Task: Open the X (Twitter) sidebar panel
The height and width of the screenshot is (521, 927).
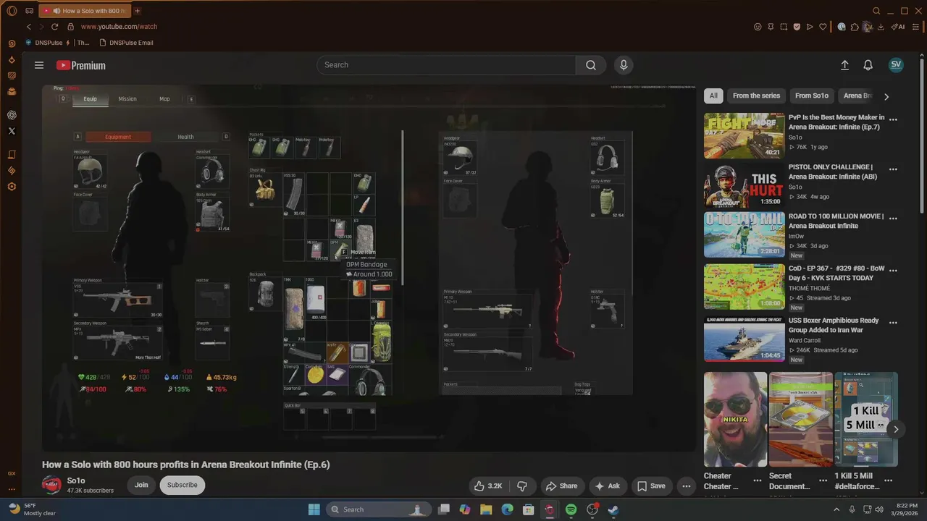Action: coord(12,131)
